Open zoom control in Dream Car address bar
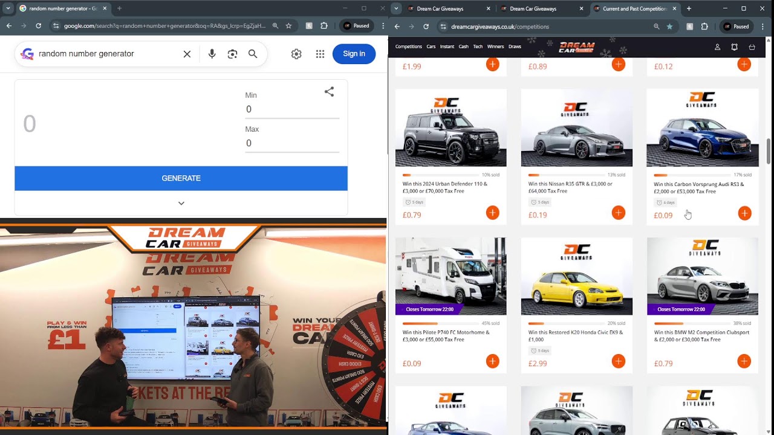 coord(657,27)
